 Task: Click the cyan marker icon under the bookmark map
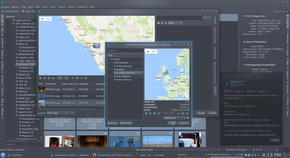click(159, 113)
